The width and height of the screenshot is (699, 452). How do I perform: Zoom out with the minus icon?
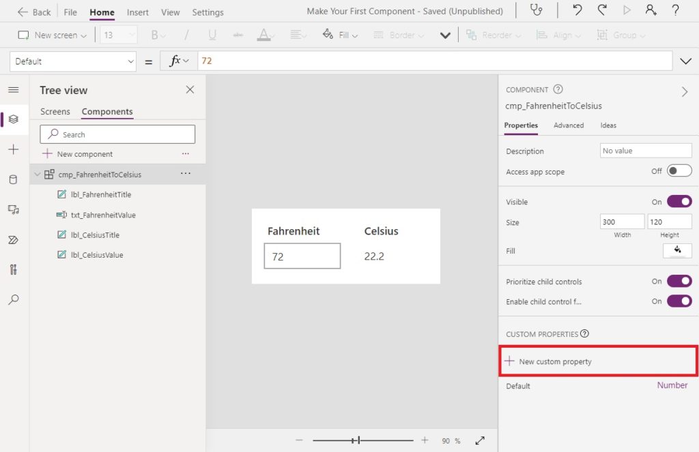[x=299, y=440]
